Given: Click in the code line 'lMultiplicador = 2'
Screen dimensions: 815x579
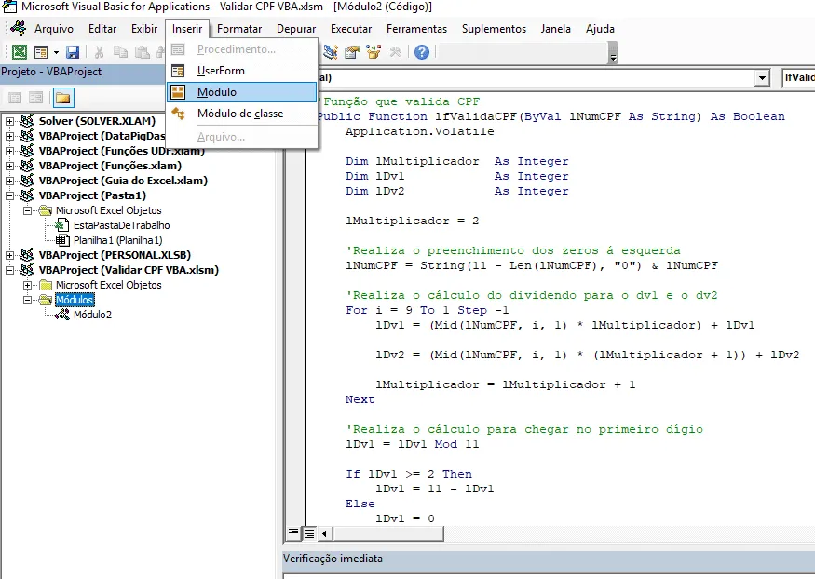Looking at the screenshot, I should coord(413,221).
